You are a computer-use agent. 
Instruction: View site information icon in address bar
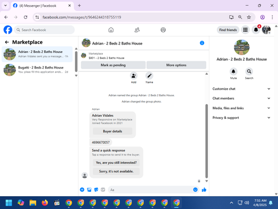(37, 17)
